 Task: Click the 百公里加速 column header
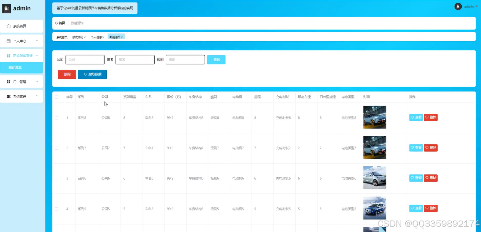point(328,97)
